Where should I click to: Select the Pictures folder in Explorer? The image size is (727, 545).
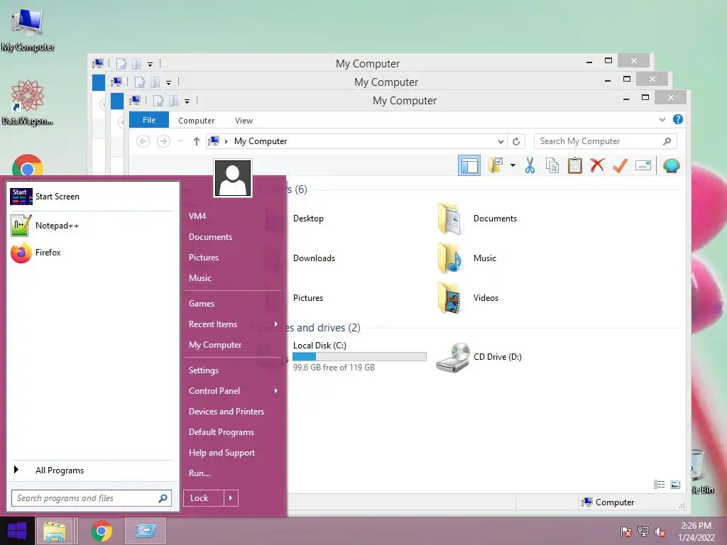pos(308,298)
